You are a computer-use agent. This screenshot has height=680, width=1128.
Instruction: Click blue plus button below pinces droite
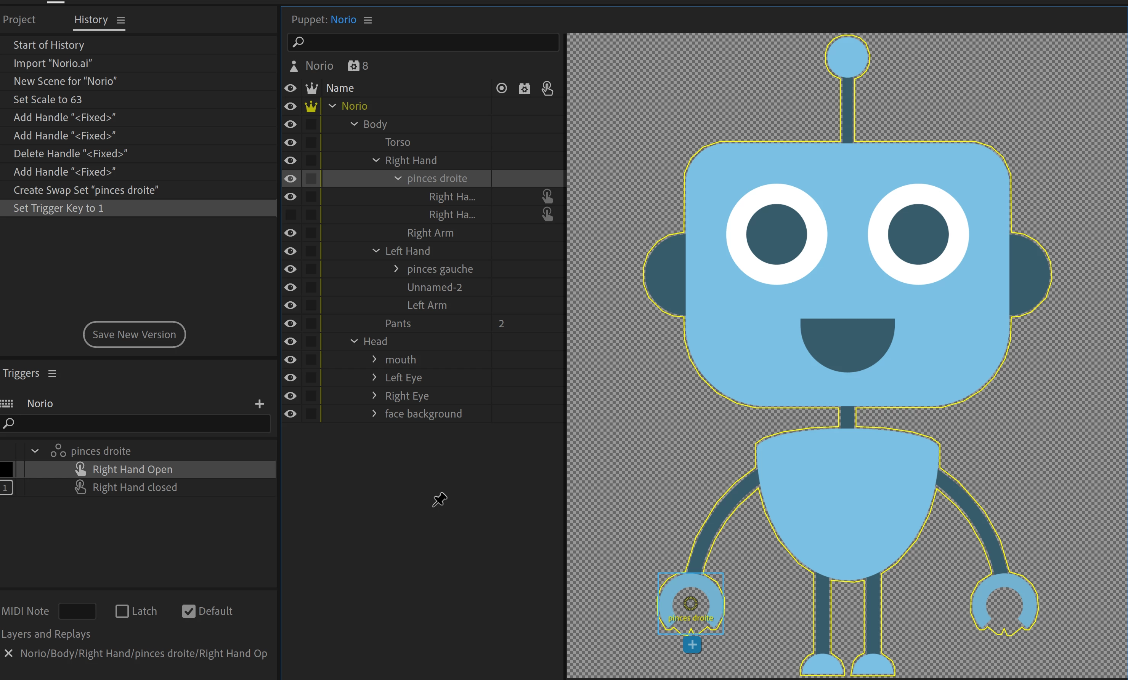click(692, 645)
